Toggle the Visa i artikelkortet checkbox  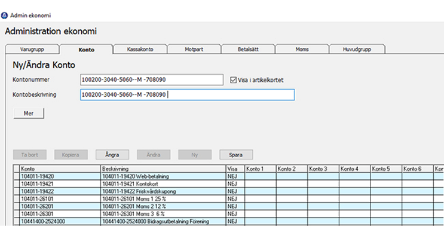click(233, 80)
